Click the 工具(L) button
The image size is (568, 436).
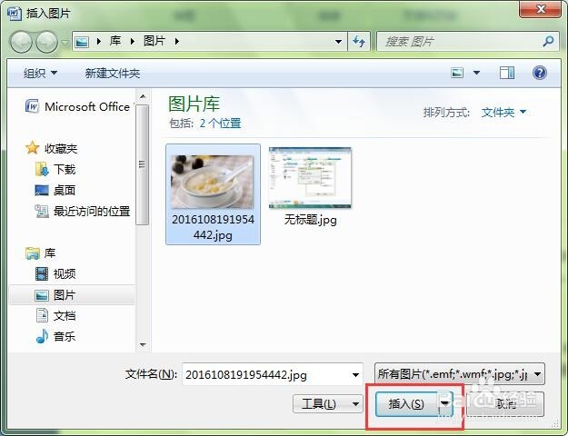(327, 403)
